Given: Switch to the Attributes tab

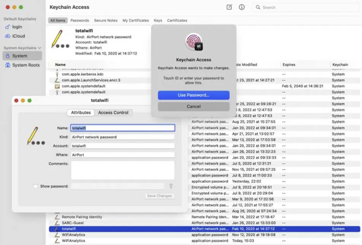Looking at the screenshot, I should click(81, 113).
